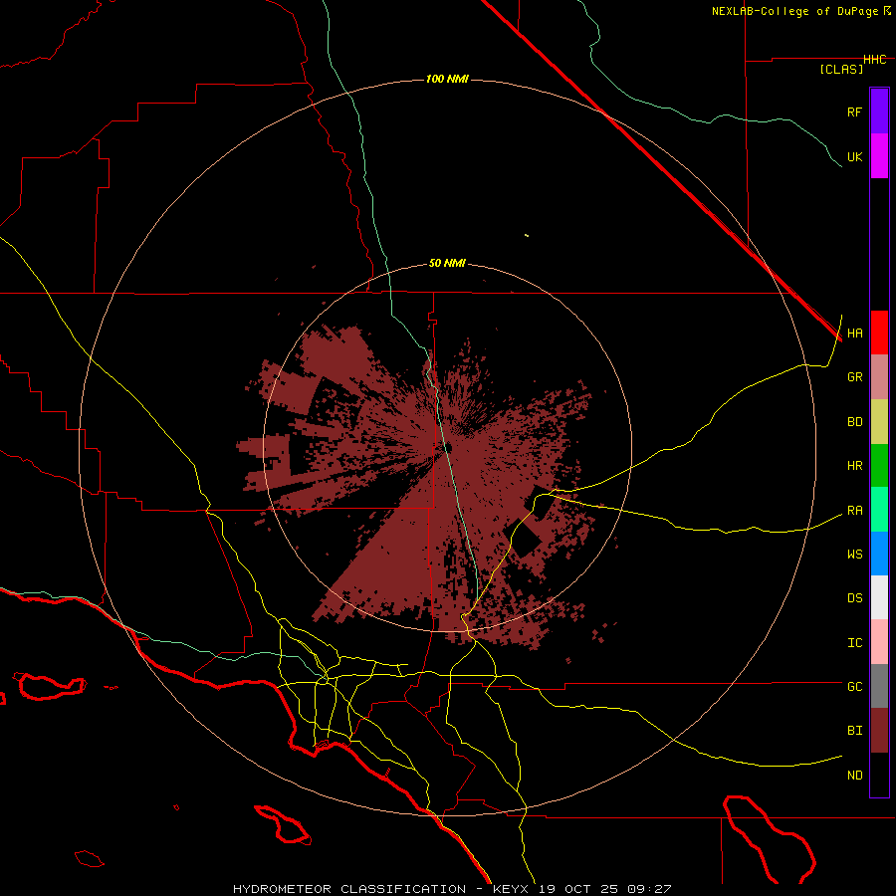Click the KEYX station identifier

pos(511,889)
